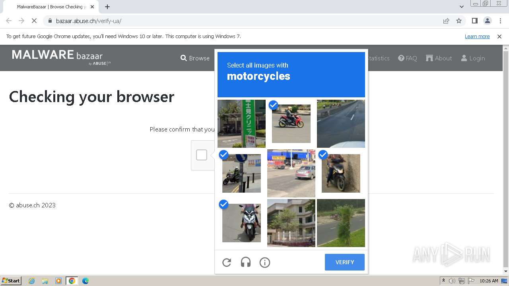Open the About page

pos(439,58)
